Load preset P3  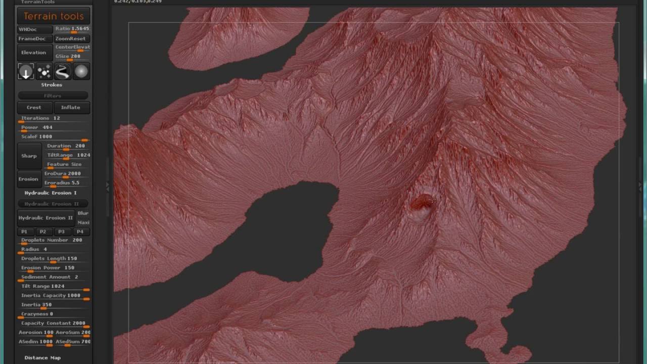[62, 232]
